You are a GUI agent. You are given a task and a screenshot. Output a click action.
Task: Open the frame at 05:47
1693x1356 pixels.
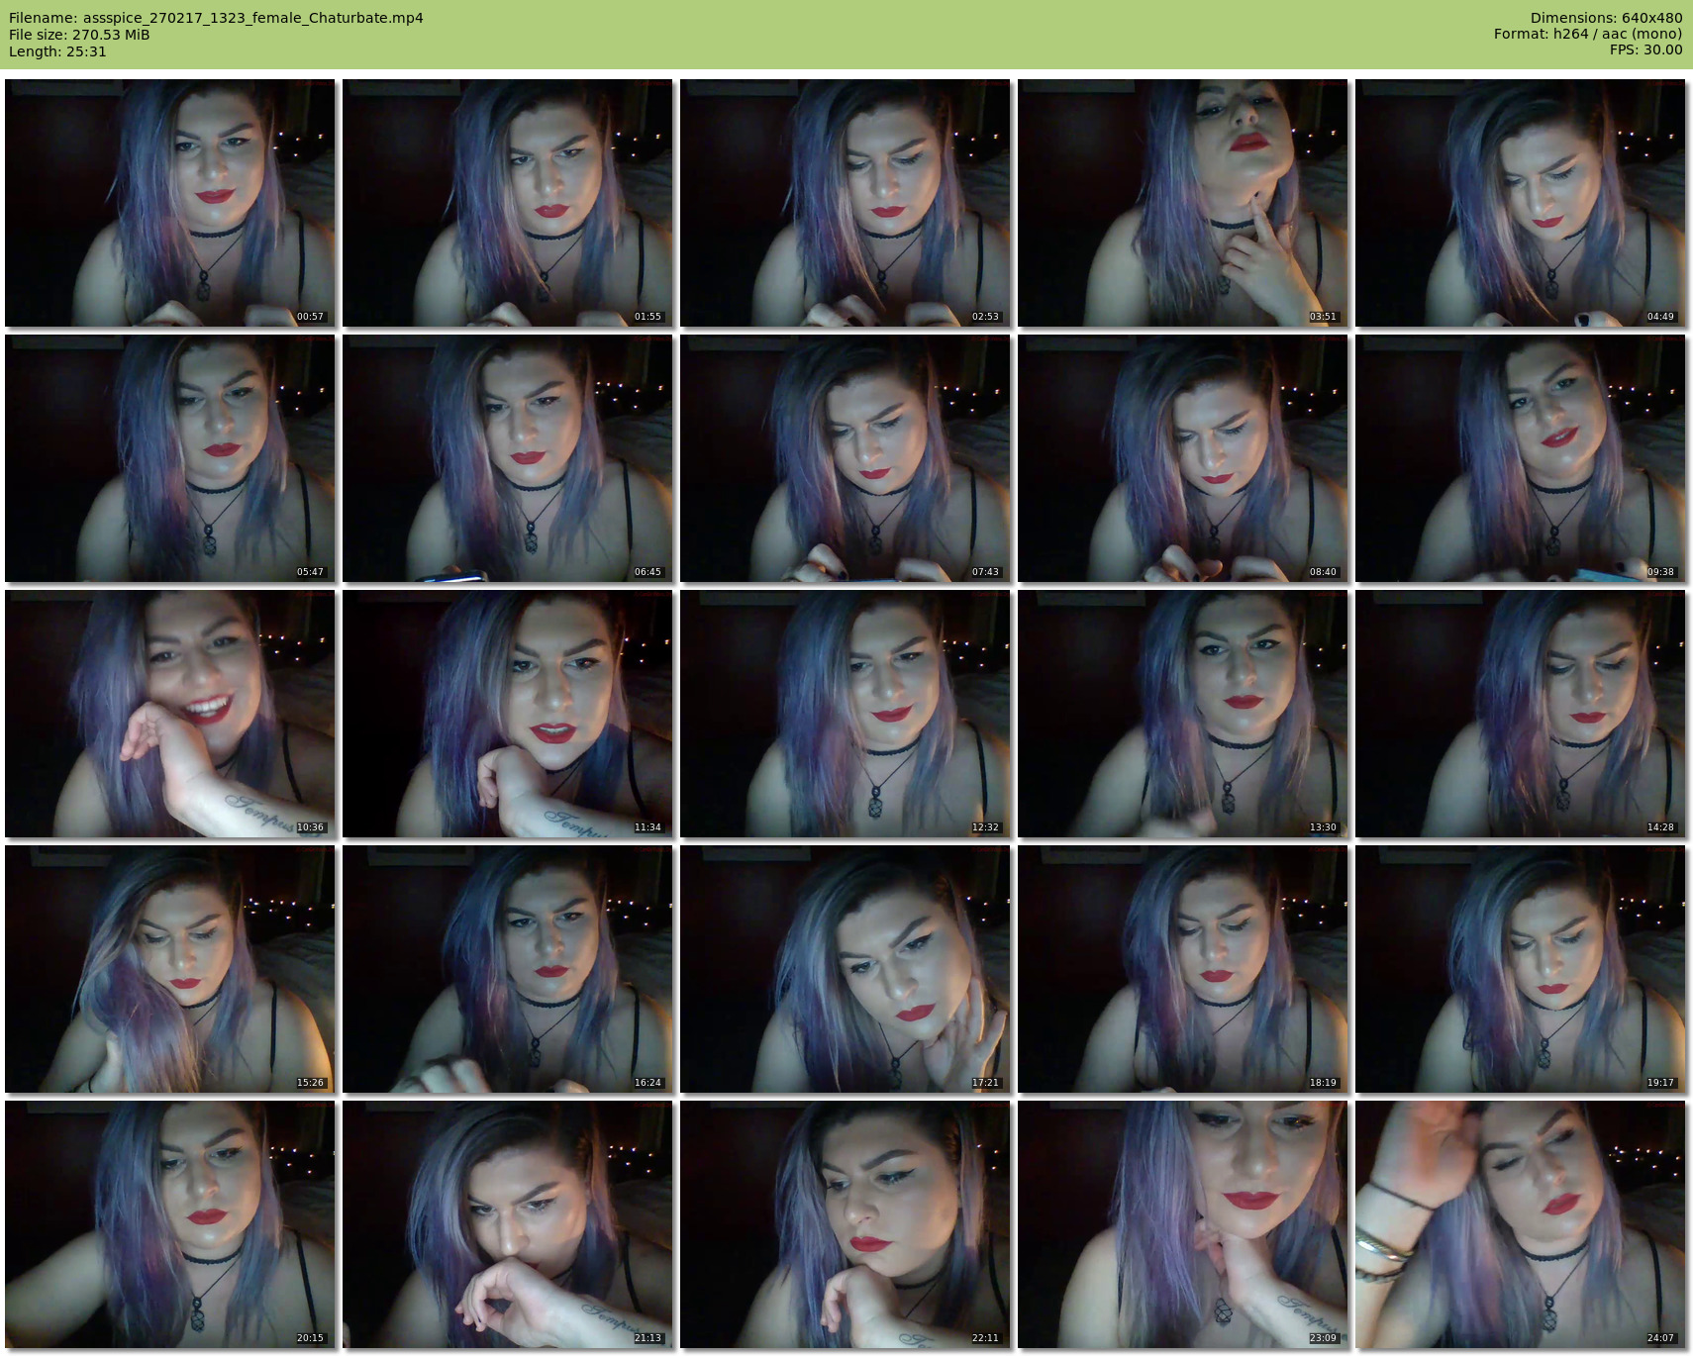(x=170, y=458)
